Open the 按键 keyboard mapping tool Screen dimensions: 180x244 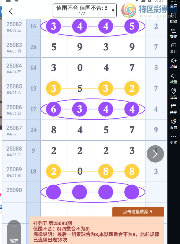point(174,18)
